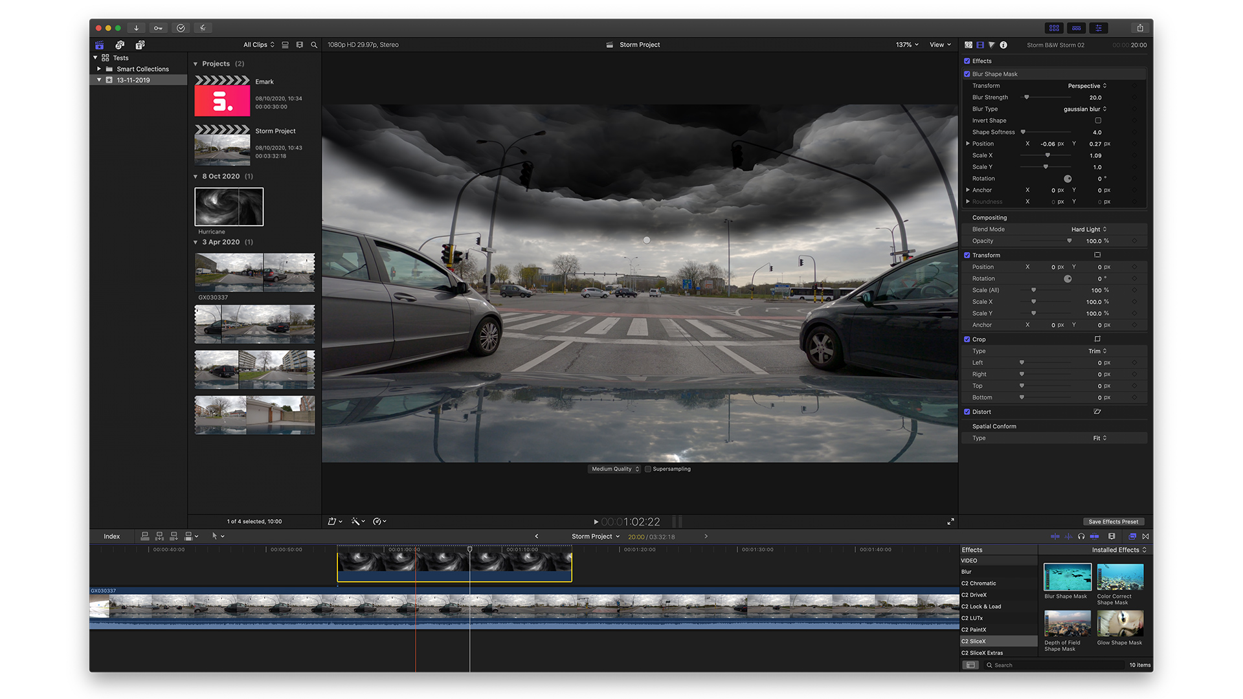Click the Save Effects Preset button
The image size is (1243, 699).
pyautogui.click(x=1113, y=522)
